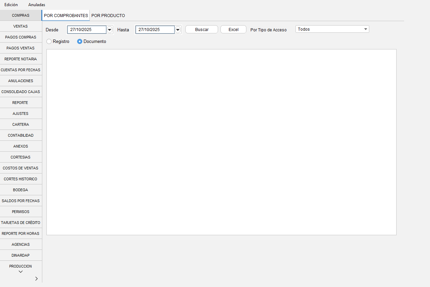The width and height of the screenshot is (430, 287).
Task: Open the CONSOLIDADO CAJAS sidebar section
Action: tap(20, 92)
